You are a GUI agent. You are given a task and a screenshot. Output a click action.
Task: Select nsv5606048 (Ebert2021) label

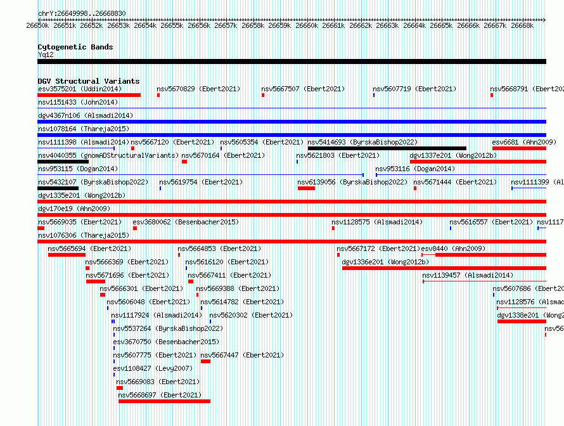[148, 302]
